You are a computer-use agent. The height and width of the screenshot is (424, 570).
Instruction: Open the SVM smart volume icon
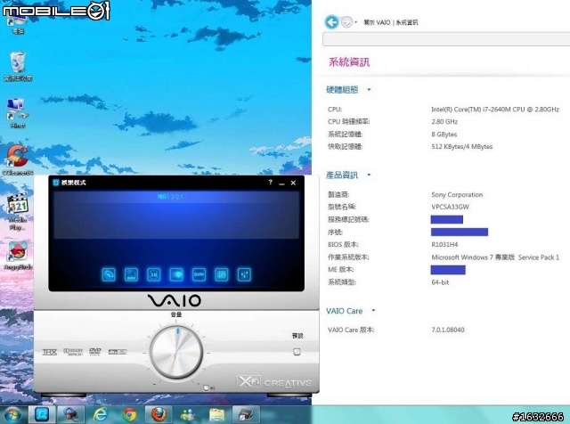[x=199, y=274]
